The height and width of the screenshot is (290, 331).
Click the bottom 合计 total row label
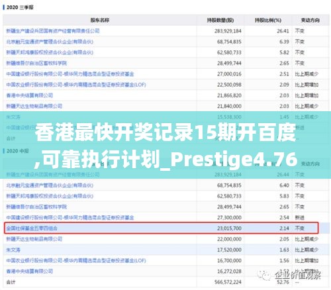[11, 282]
